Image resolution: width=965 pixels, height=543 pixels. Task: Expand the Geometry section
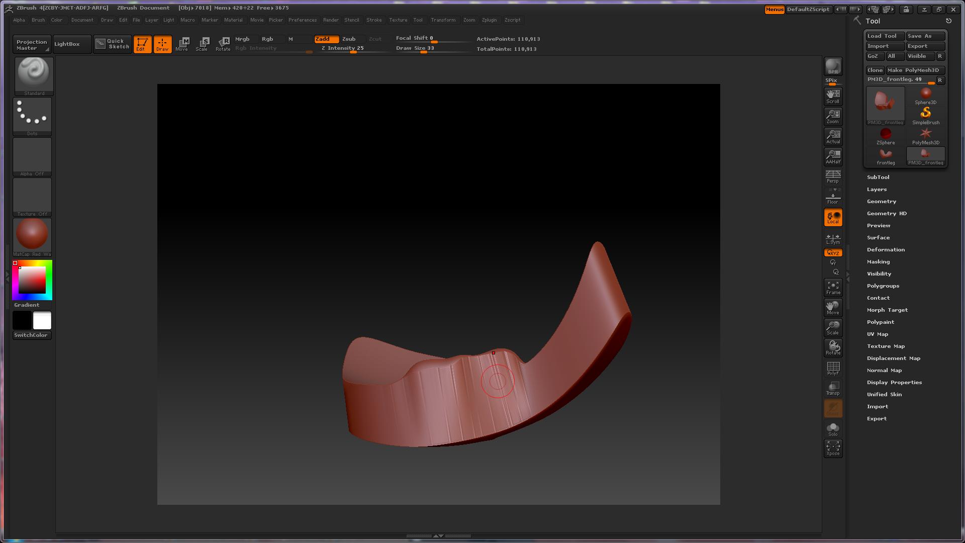(881, 201)
